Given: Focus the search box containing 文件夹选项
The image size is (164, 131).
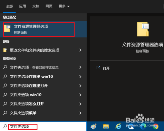Looking at the screenshot, I should coord(43,126).
